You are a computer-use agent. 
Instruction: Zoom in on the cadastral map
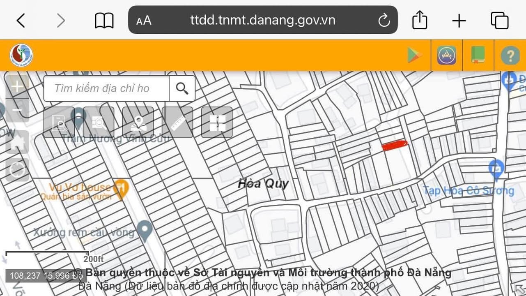coord(17,86)
